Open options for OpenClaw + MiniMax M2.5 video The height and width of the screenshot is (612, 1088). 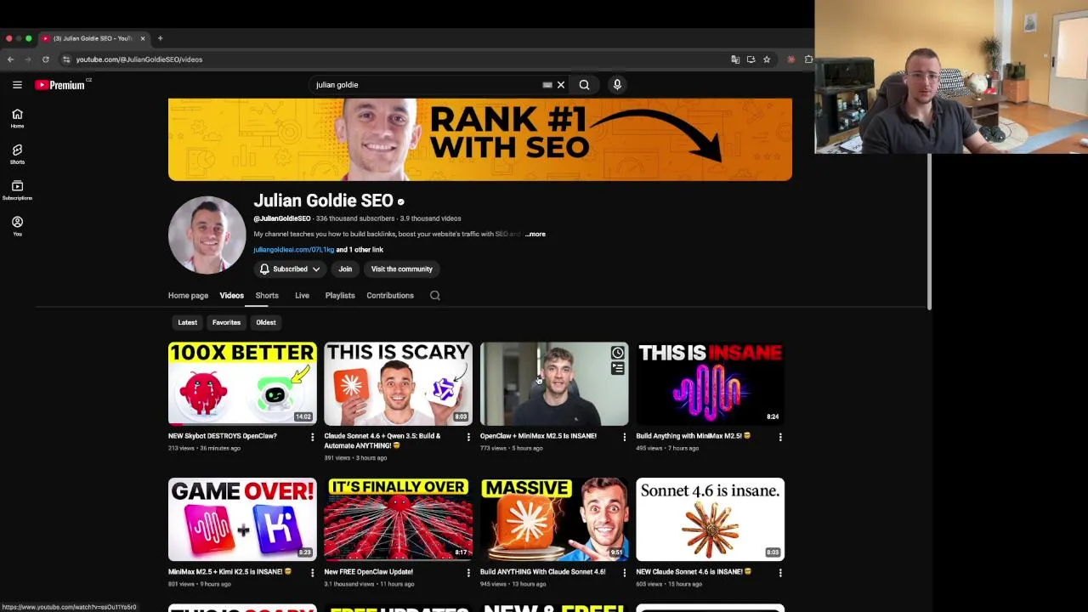624,437
